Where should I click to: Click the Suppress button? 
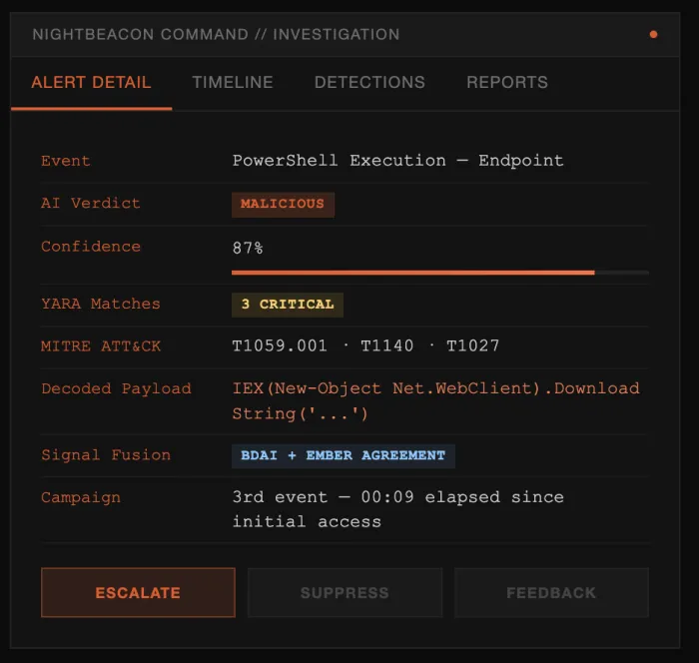345,593
